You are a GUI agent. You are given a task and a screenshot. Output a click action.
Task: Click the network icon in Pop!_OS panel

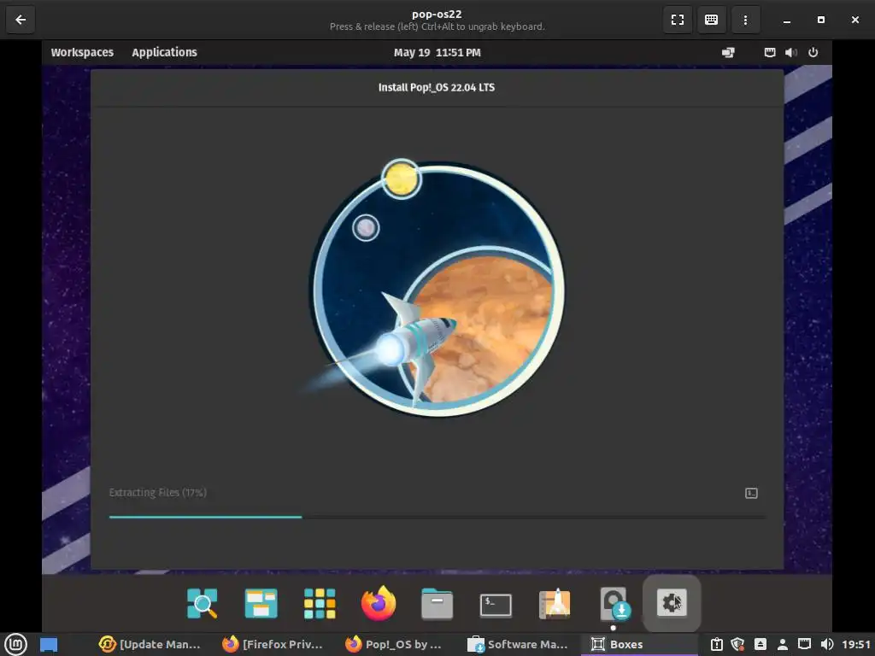[x=770, y=52]
